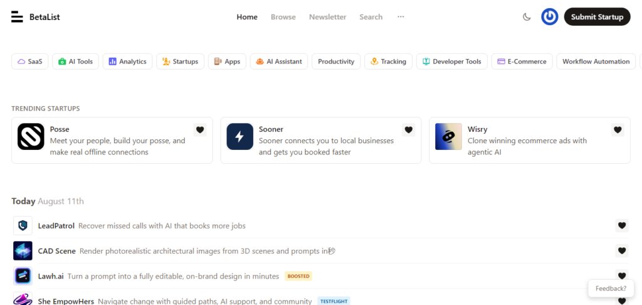Viewport: 642px width, 305px height.
Task: Click the Sooner lightning logo
Action: [240, 137]
